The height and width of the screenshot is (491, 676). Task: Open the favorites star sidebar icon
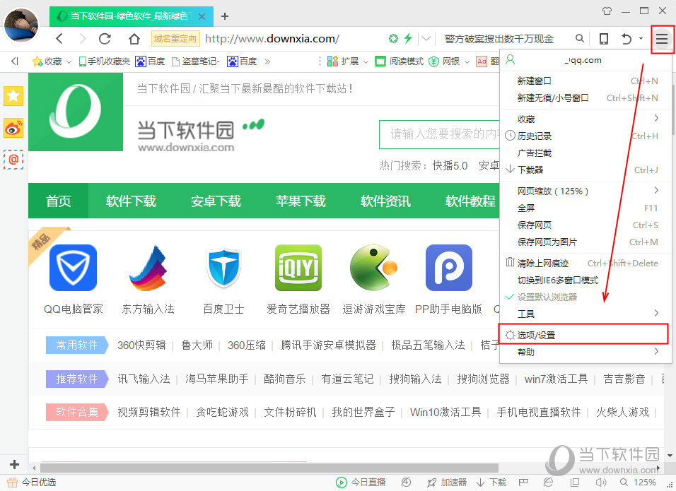(13, 95)
